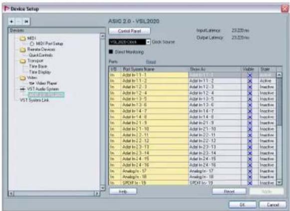Select port row Adat In 1 4 - 8
This screenshot has height=211, width=290.
(192, 117)
